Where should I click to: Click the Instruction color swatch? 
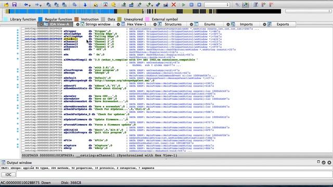(76, 19)
